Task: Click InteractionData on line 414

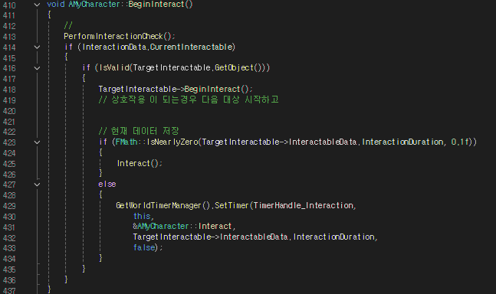Action: click(x=114, y=47)
